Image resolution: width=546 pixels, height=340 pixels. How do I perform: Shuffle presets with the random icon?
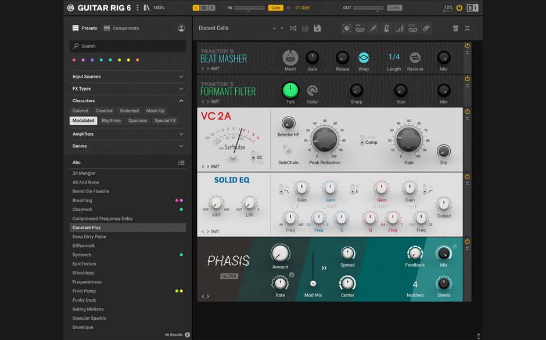[293, 28]
